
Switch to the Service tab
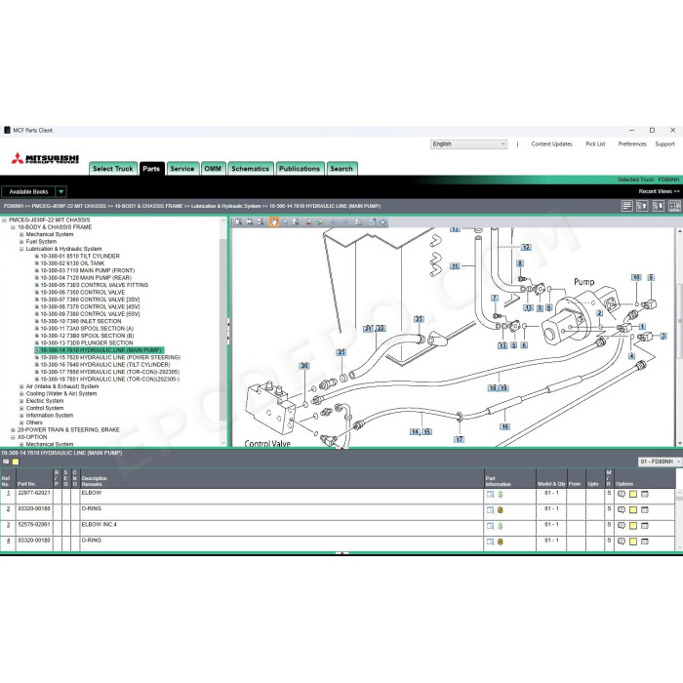coord(182,169)
